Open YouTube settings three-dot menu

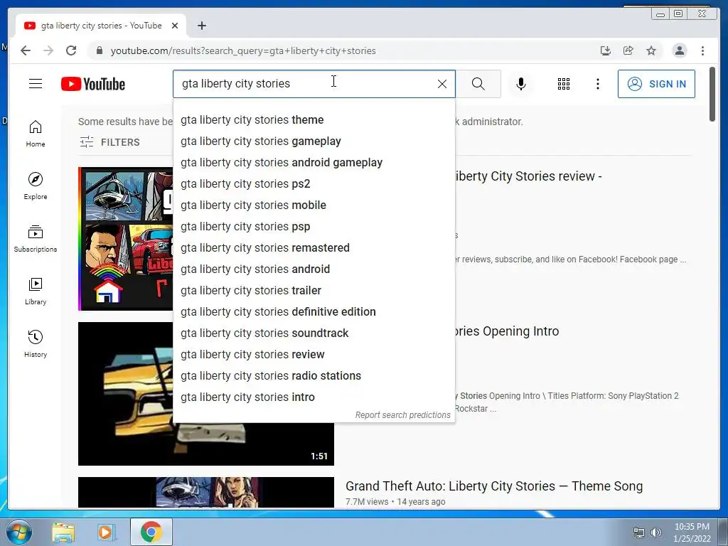[597, 84]
